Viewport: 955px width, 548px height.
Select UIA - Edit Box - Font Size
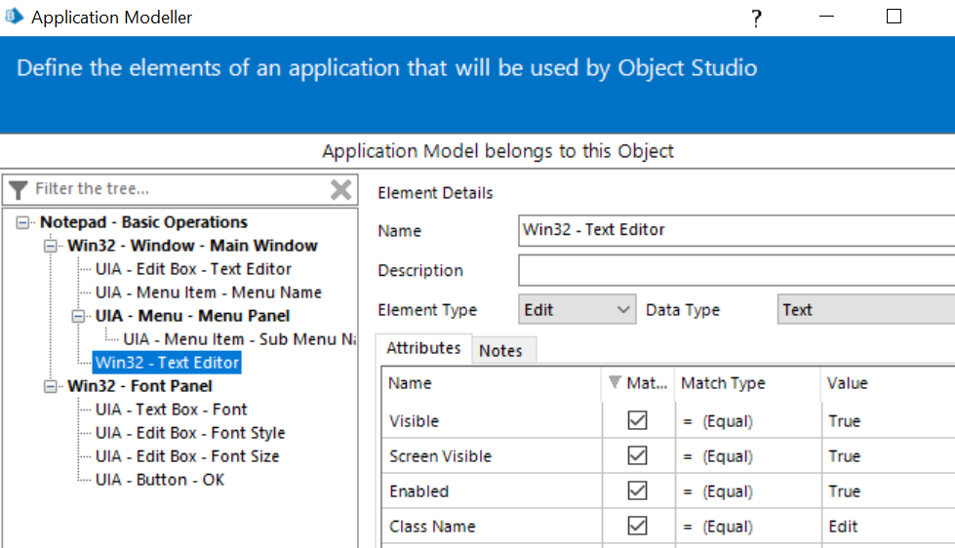[x=187, y=456]
